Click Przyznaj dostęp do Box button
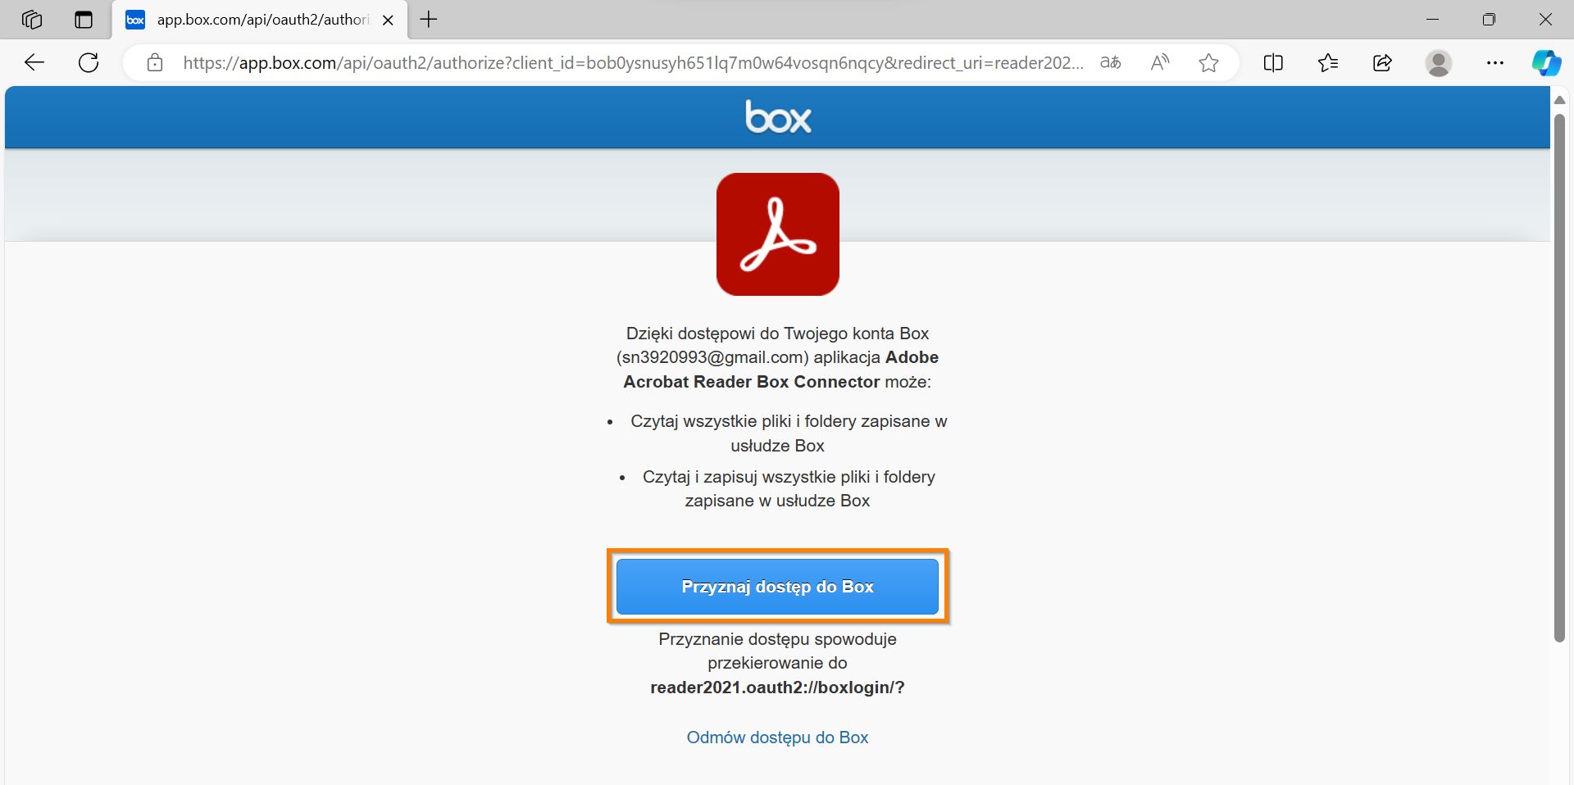 pos(777,587)
